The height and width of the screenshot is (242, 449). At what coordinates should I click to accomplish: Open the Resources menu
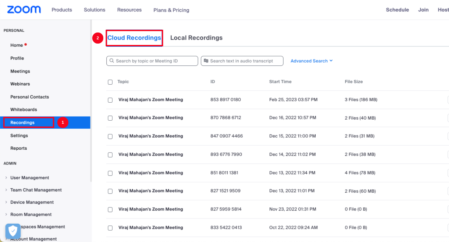point(129,10)
